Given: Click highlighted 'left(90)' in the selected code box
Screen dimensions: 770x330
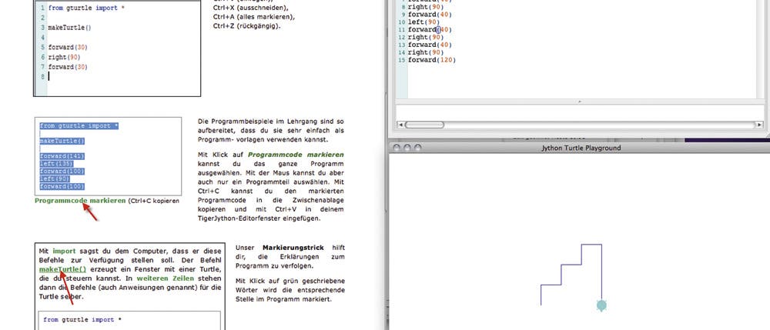Looking at the screenshot, I should point(56,179).
